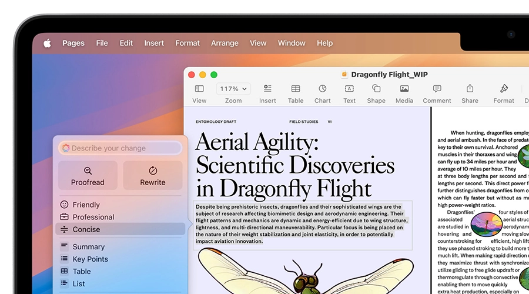The width and height of the screenshot is (529, 294).
Task: Select the Concise tone option
Action: 120,229
